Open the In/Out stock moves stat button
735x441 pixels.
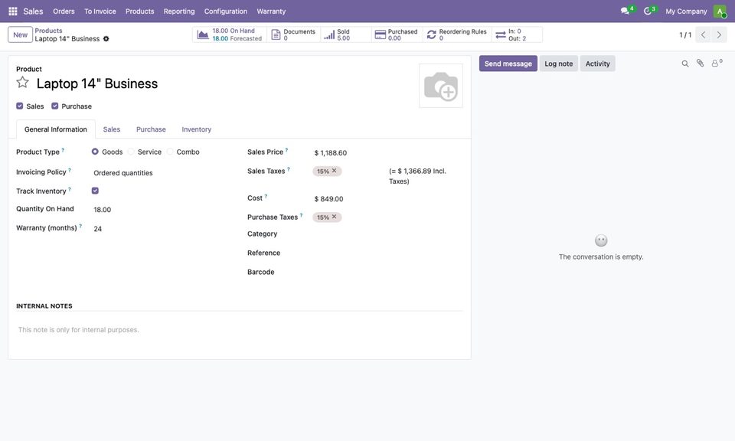[517, 34]
